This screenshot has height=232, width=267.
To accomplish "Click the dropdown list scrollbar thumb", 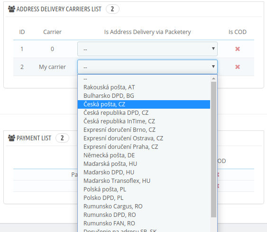I will point(213,149).
